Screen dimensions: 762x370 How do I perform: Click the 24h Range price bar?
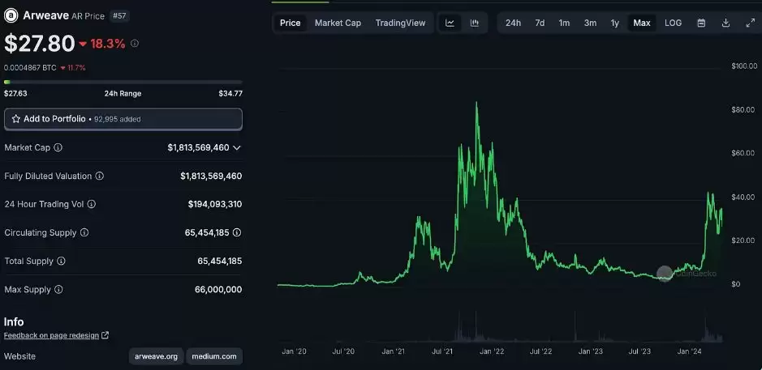123,82
